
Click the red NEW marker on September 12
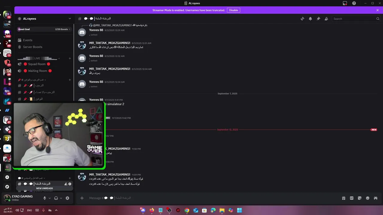point(374,130)
